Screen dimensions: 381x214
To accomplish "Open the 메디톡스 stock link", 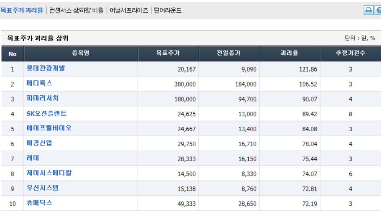I will tap(39, 83).
